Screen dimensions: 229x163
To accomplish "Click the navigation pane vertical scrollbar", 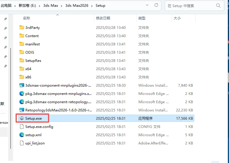I will click(x=11, y=98).
